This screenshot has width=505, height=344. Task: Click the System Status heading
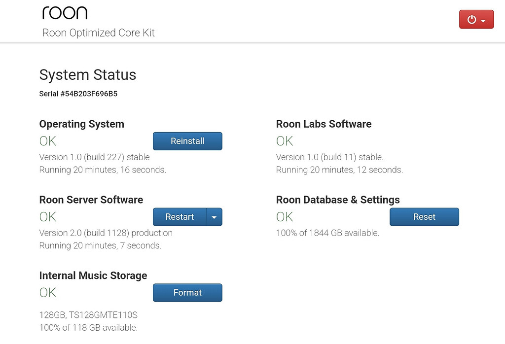tap(88, 75)
